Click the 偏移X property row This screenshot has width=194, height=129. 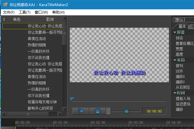pyautogui.click(x=183, y=77)
